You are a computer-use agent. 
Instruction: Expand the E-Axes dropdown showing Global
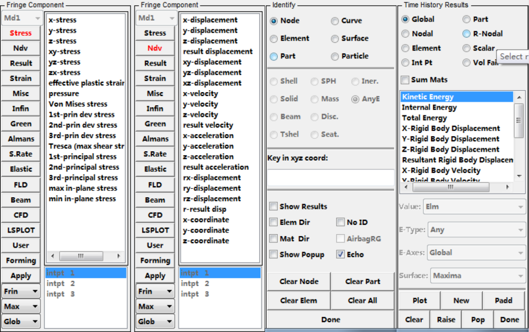point(476,253)
